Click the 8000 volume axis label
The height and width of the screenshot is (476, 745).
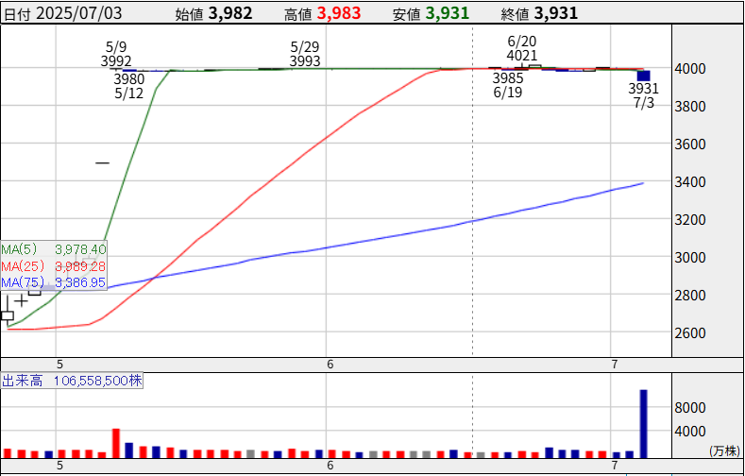[690, 408]
